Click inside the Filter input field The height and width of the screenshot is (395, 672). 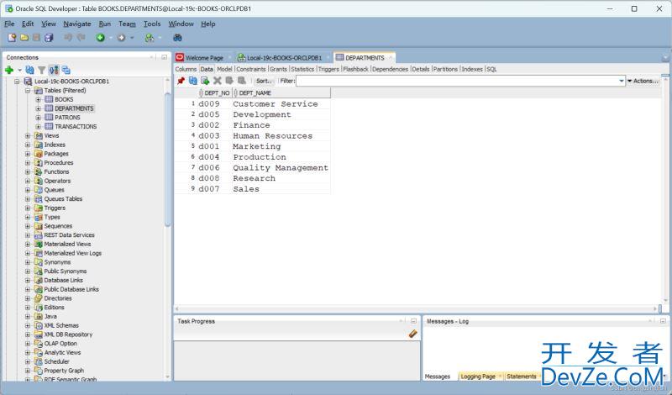click(457, 81)
